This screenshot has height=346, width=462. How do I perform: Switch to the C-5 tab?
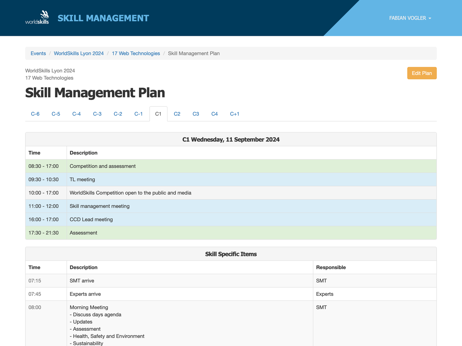point(56,114)
